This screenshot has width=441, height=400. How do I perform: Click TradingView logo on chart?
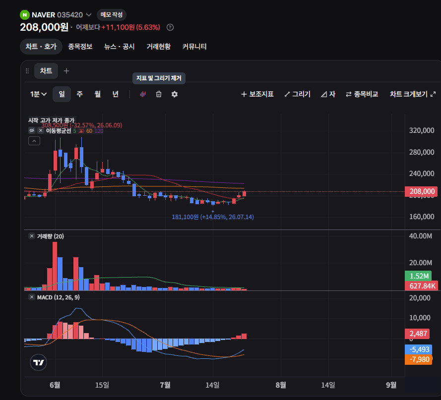pos(38,362)
